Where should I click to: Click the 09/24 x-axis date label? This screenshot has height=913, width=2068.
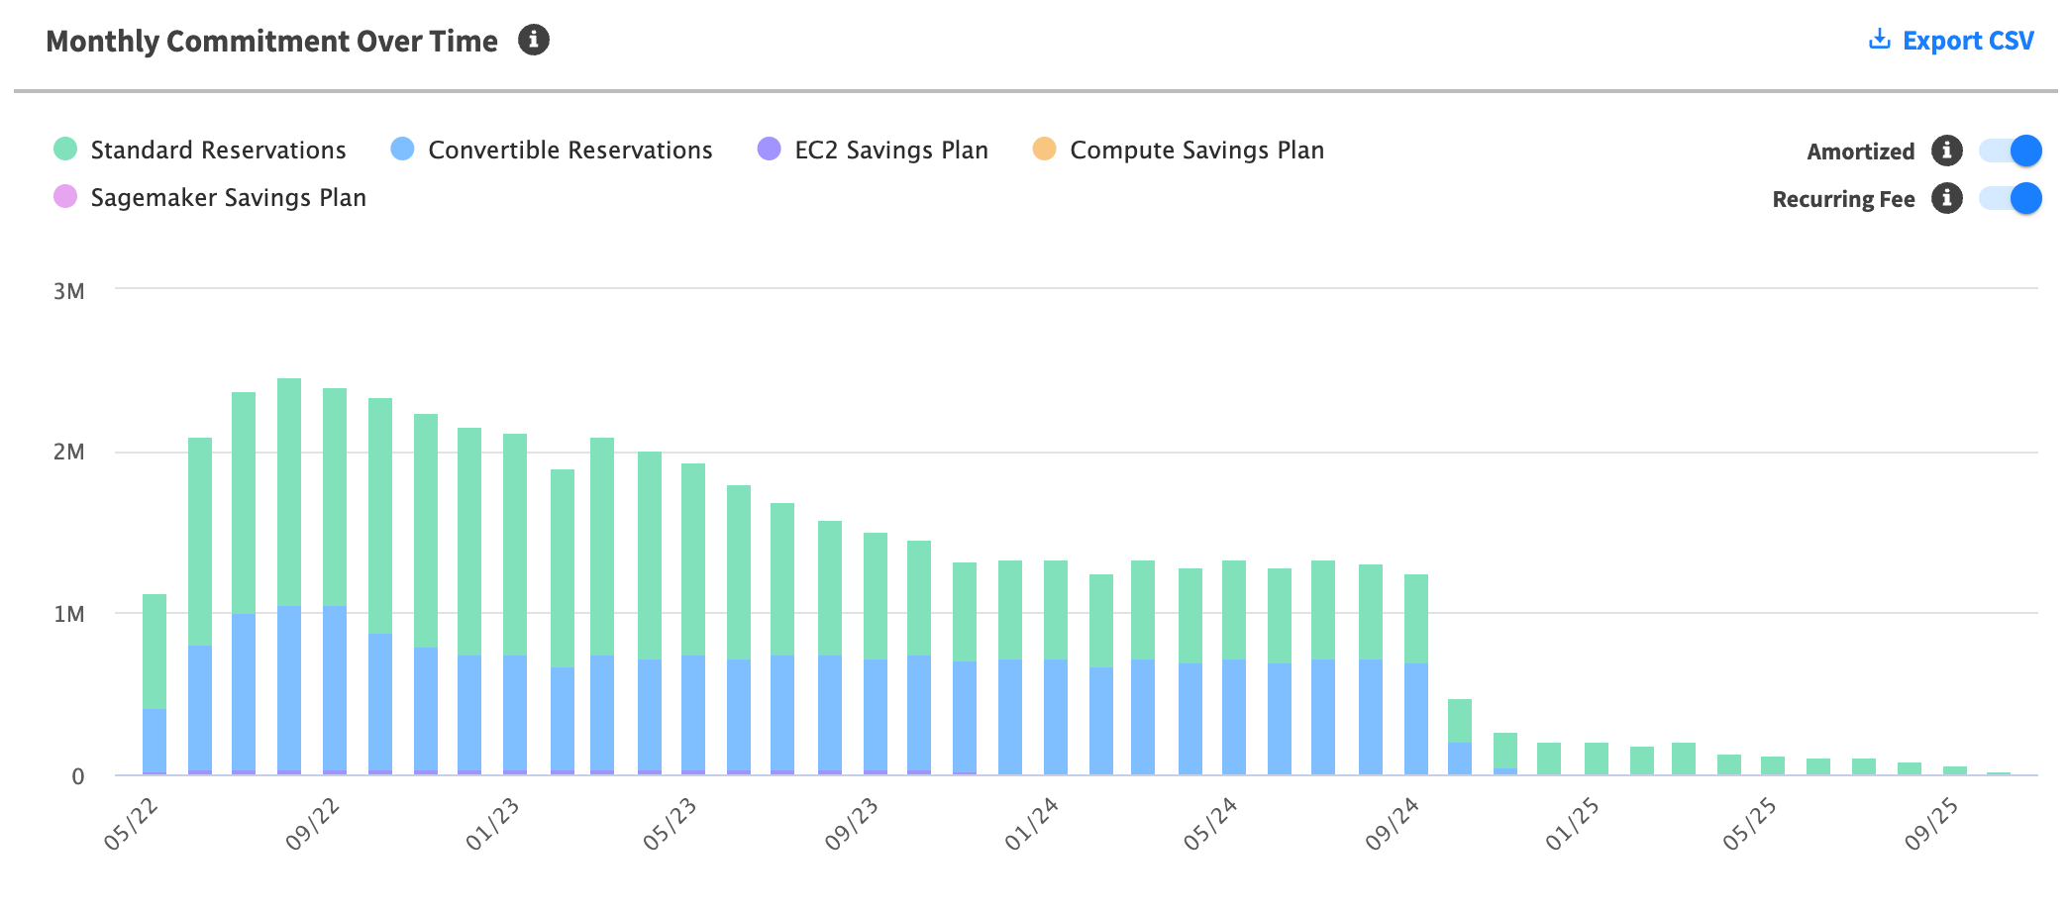(x=1393, y=824)
